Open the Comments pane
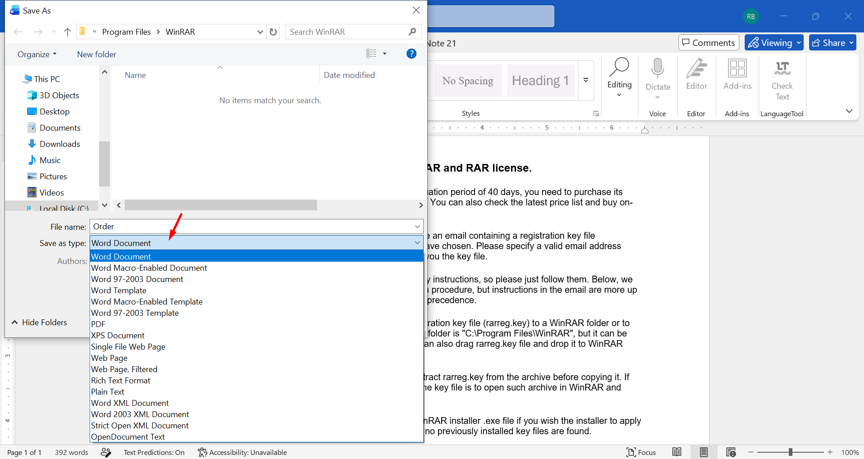 point(709,43)
